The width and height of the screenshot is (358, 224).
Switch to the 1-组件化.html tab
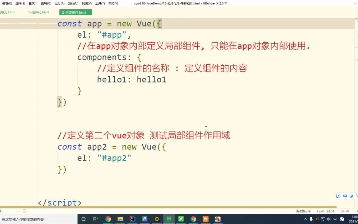[x=38, y=12]
